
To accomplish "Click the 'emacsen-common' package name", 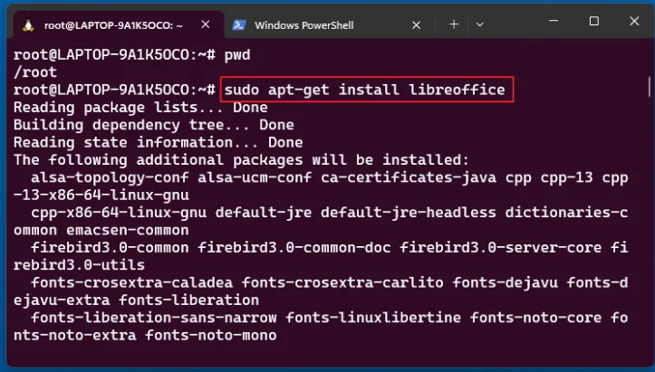I will tap(128, 231).
